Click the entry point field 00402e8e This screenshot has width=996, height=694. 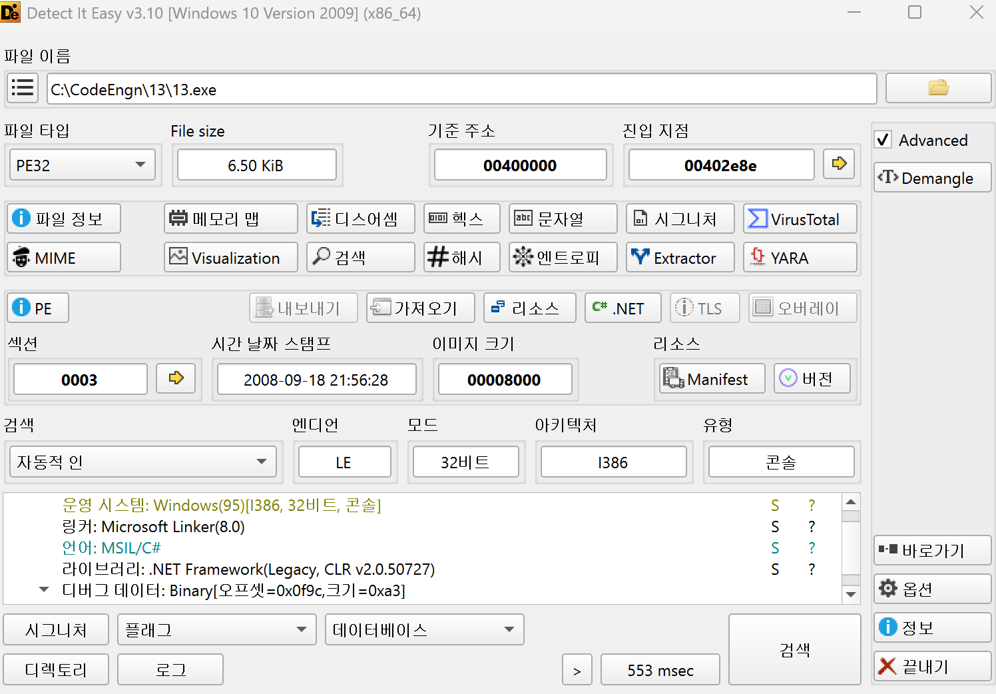tap(721, 165)
